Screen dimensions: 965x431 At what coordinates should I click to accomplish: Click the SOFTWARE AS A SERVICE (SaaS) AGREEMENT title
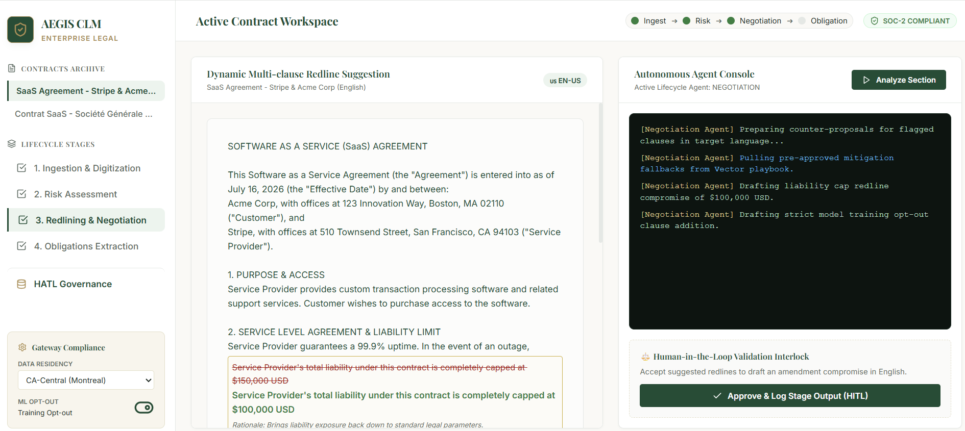[328, 146]
